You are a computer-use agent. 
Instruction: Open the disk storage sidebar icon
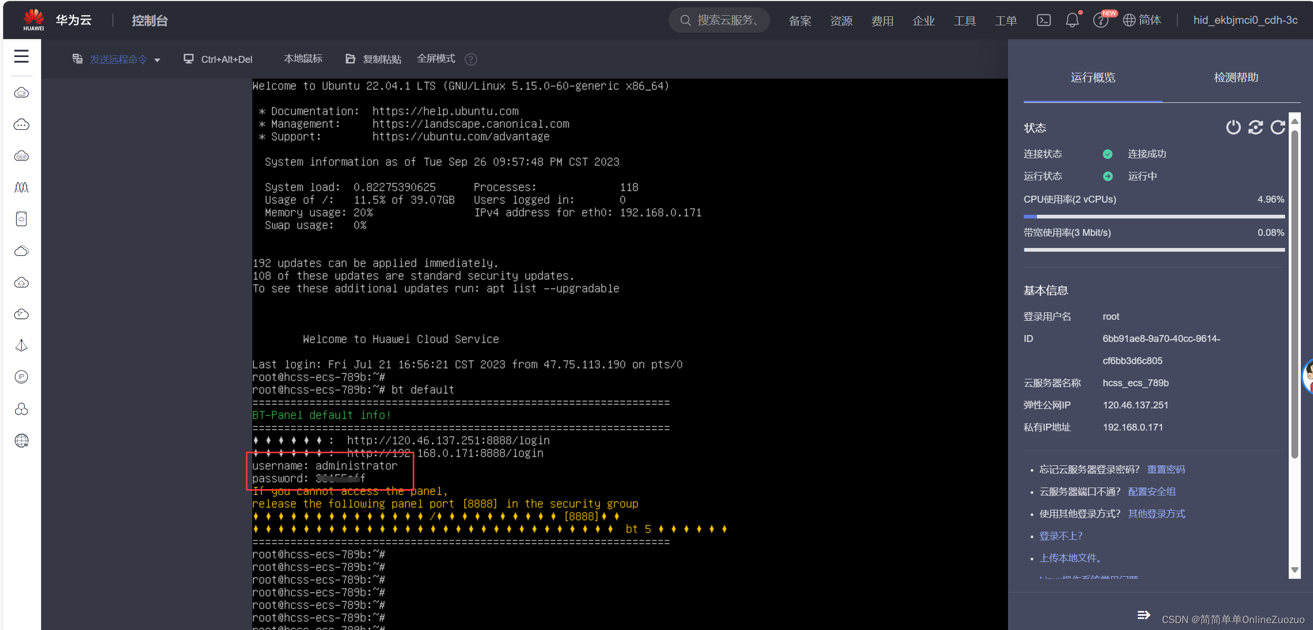tap(21, 219)
